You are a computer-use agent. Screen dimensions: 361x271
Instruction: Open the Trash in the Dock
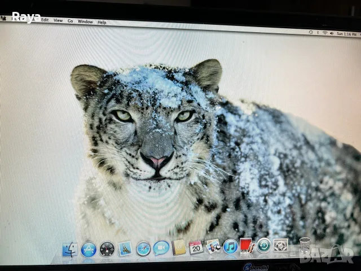pyautogui.click(x=305, y=244)
